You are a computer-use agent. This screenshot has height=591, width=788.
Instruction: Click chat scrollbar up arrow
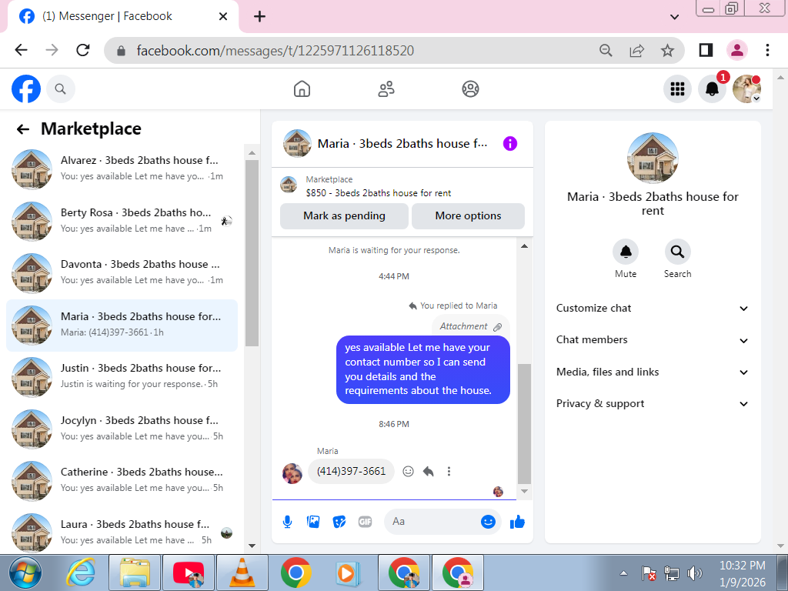pyautogui.click(x=524, y=246)
